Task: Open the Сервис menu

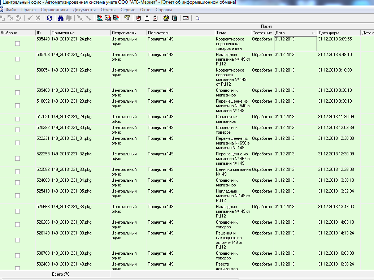Action: pos(128,10)
